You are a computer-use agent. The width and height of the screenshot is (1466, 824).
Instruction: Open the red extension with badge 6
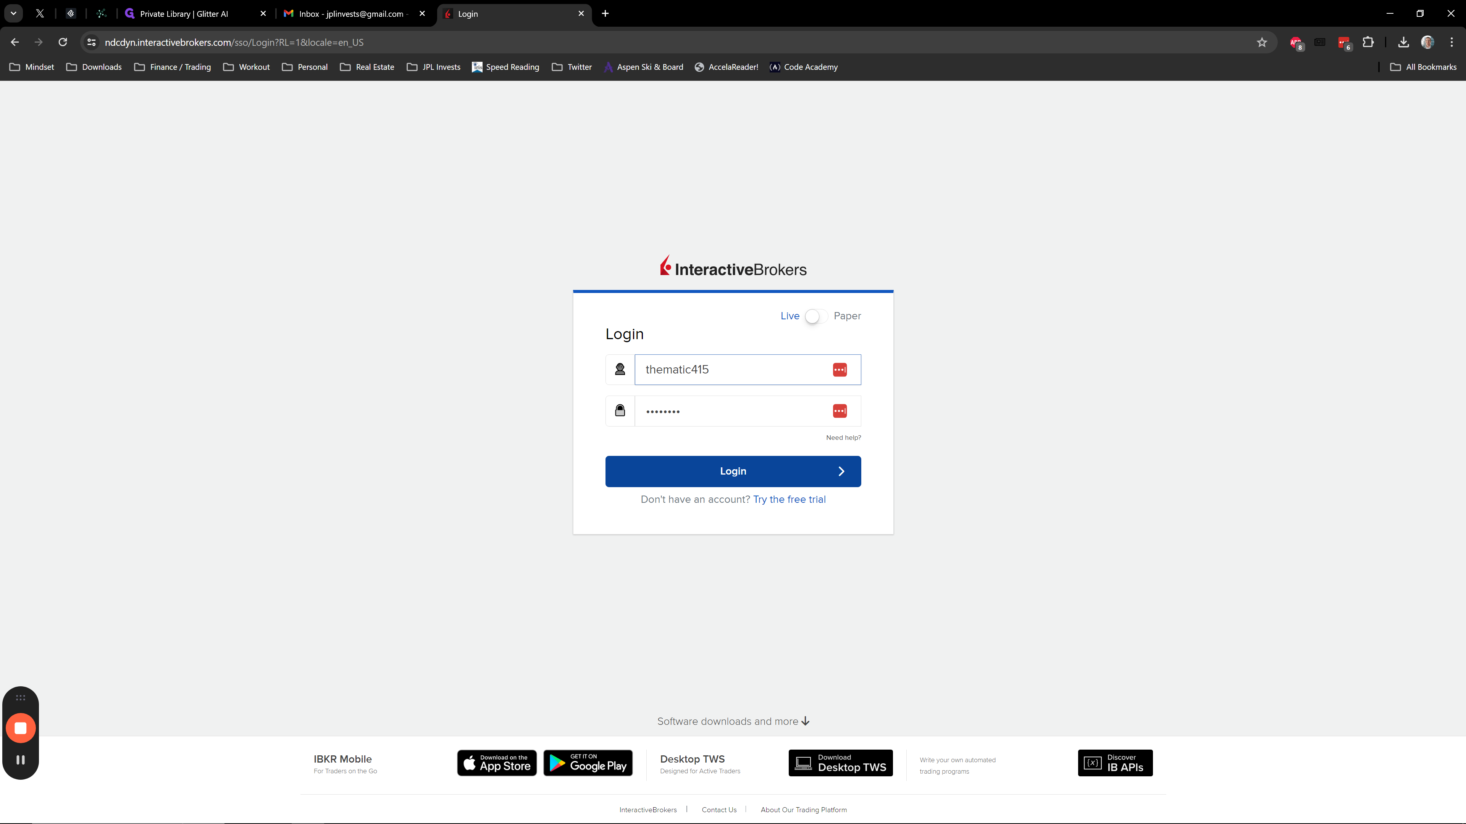(x=1344, y=43)
